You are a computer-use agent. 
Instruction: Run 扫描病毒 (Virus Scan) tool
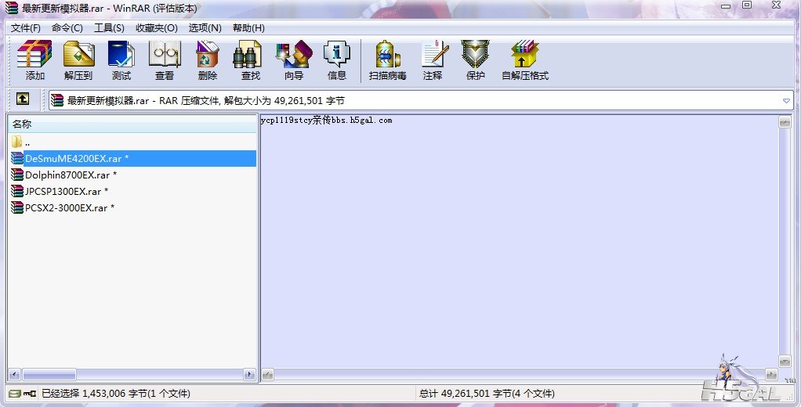[x=388, y=55]
